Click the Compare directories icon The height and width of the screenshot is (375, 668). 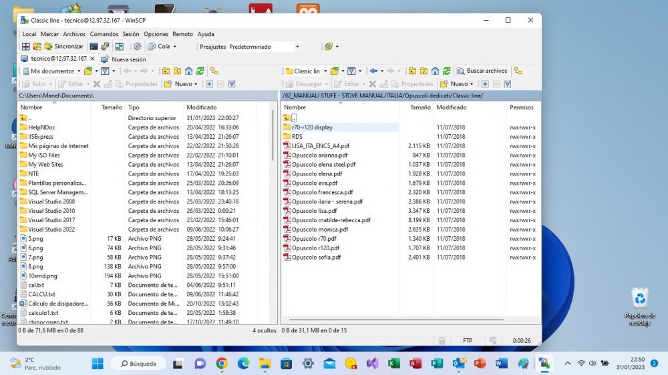point(26,47)
